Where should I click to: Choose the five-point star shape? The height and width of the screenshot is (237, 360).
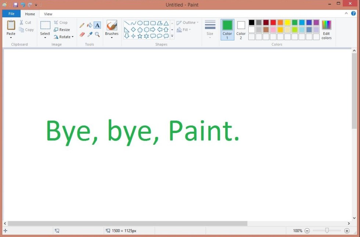point(140,36)
